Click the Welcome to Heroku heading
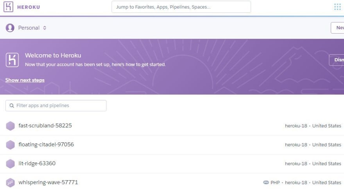The image size is (344, 192). (53, 55)
